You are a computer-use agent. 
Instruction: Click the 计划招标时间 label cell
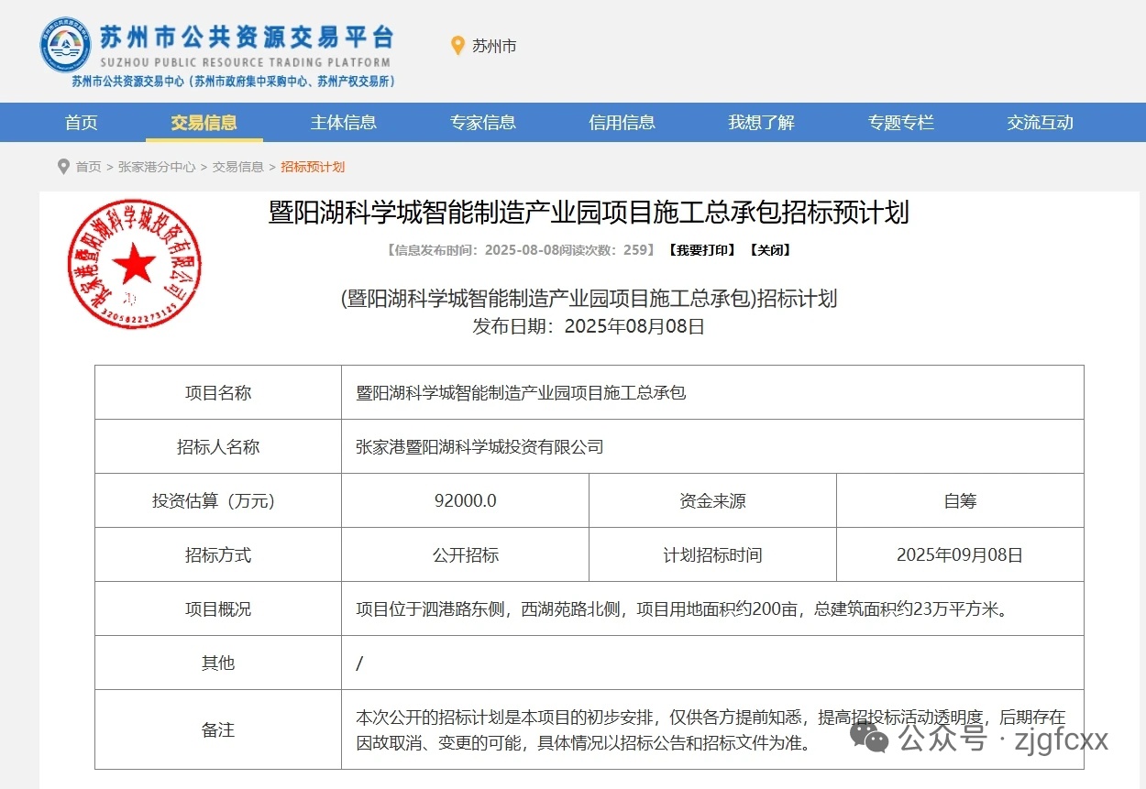[712, 555]
